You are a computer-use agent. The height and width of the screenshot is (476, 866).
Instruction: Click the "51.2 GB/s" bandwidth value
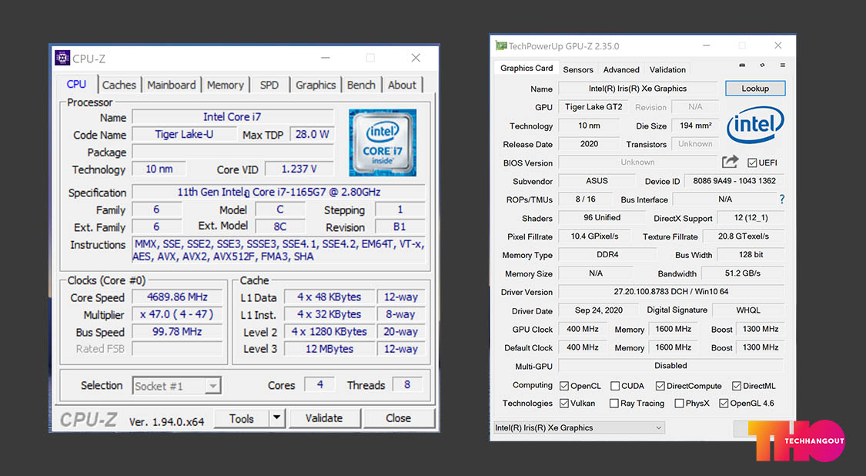tap(743, 273)
